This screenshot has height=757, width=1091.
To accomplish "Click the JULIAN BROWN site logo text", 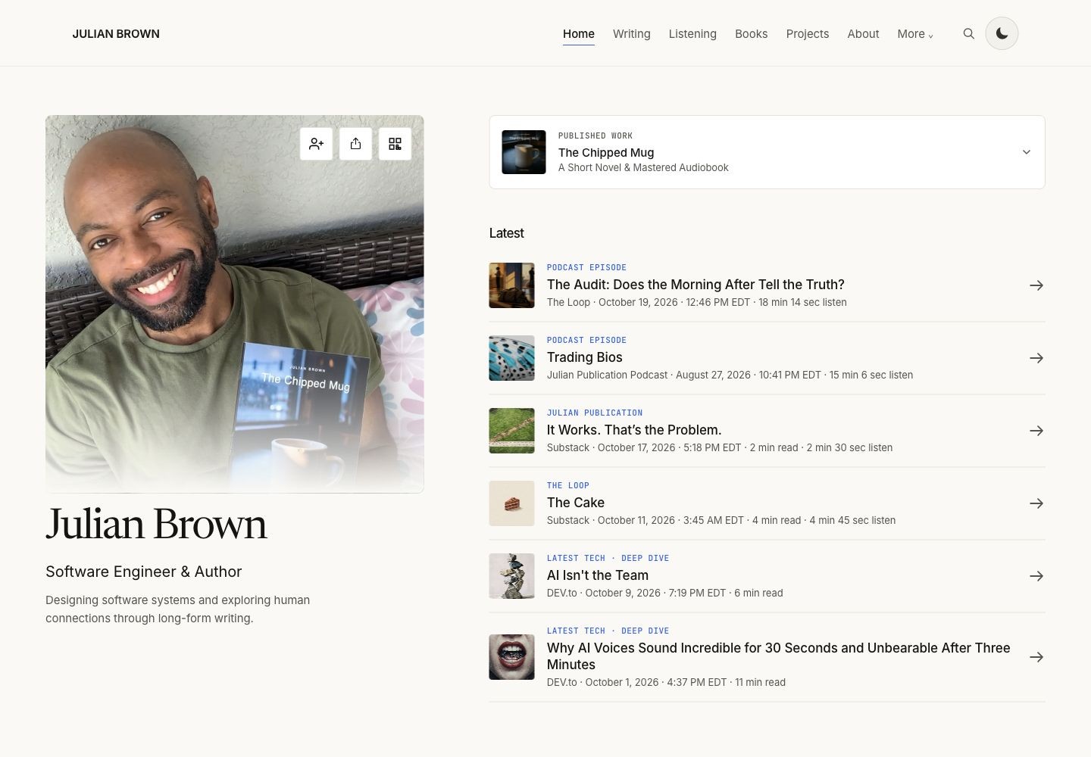I will pos(116,34).
